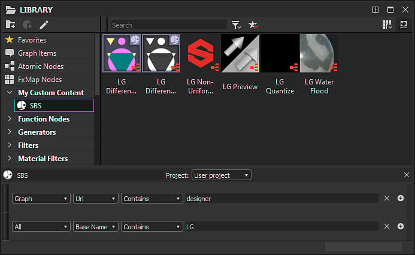Open the Base Name dropdown

tap(96, 227)
